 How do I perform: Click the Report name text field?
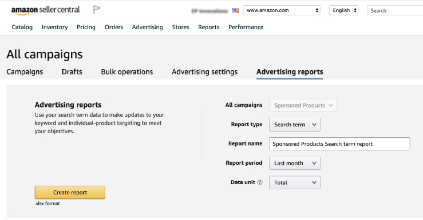coord(339,144)
